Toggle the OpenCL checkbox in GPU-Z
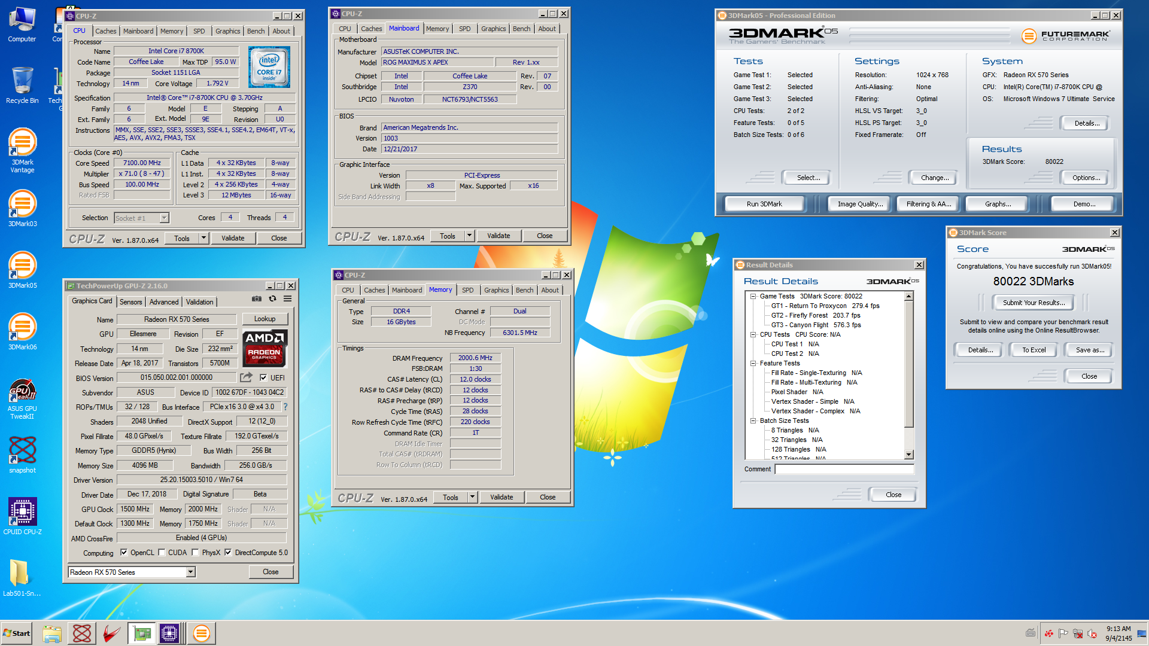 [x=124, y=553]
